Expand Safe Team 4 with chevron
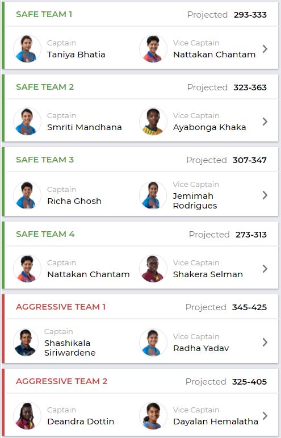The width and height of the screenshot is (281, 438). (265, 269)
